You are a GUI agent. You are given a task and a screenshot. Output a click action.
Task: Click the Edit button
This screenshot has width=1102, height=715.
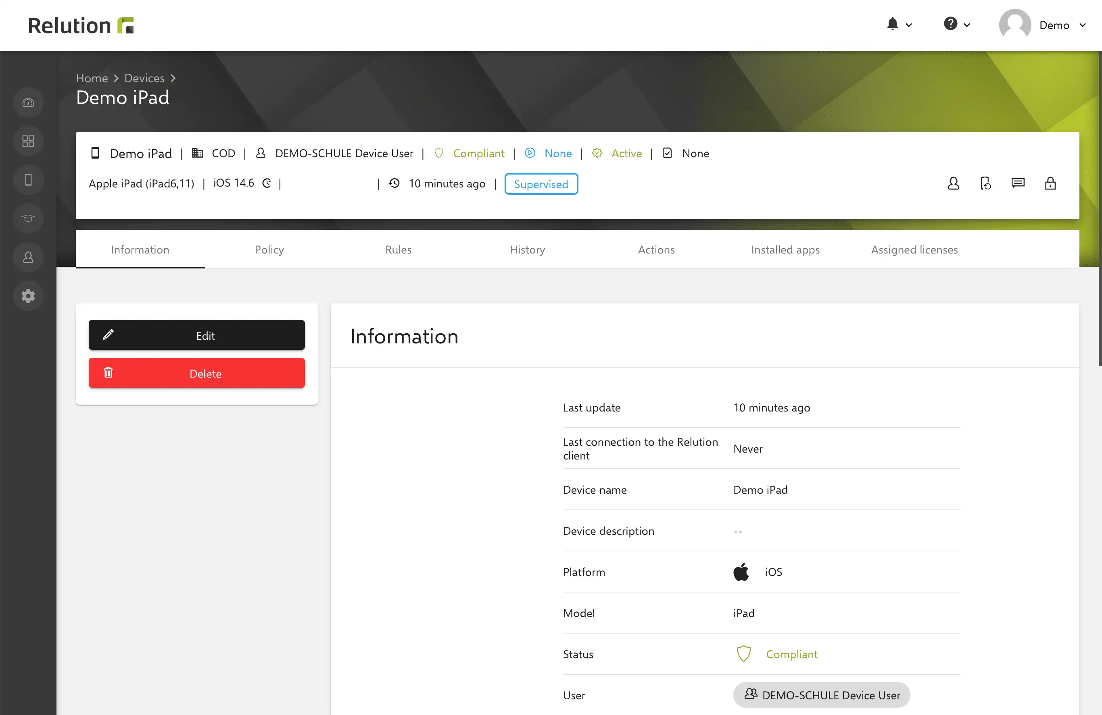[197, 335]
